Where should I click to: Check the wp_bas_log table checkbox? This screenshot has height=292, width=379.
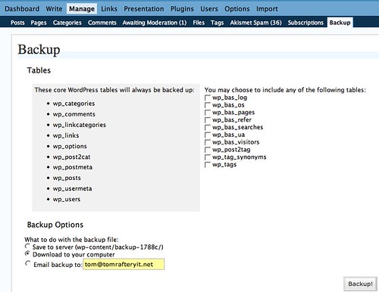tap(208, 98)
